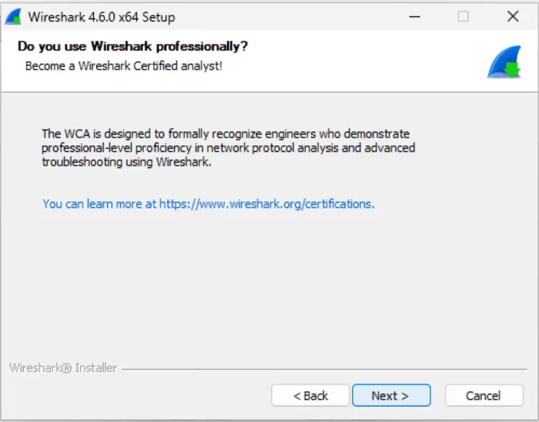The width and height of the screenshot is (539, 422).
Task: Go to the previous page with Back
Action: (x=310, y=395)
